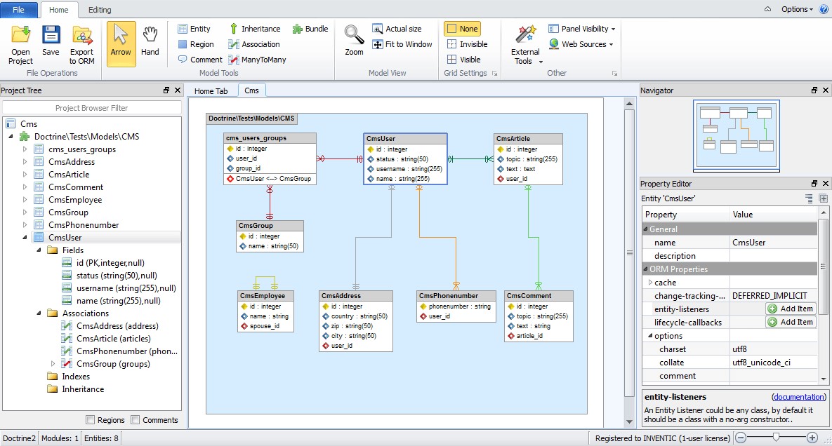Switch to the Home Tab document
The height and width of the screenshot is (446, 832).
pos(211,91)
